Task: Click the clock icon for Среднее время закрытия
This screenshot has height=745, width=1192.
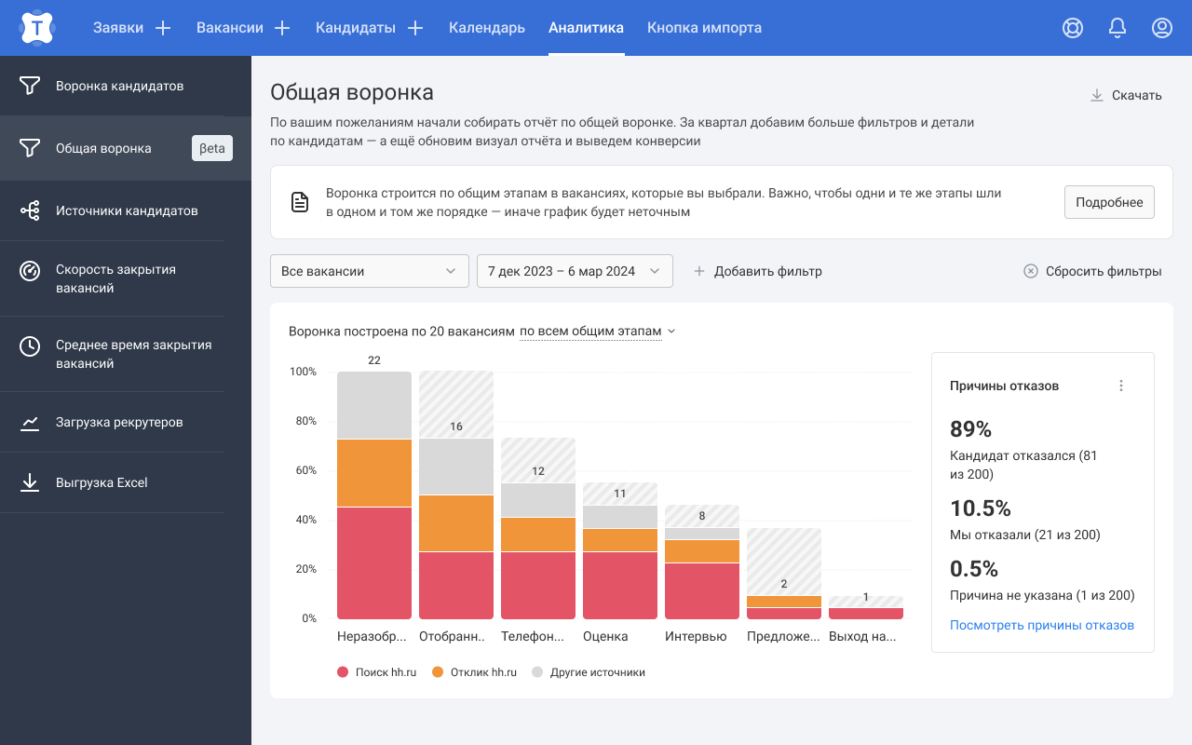Action: (30, 346)
